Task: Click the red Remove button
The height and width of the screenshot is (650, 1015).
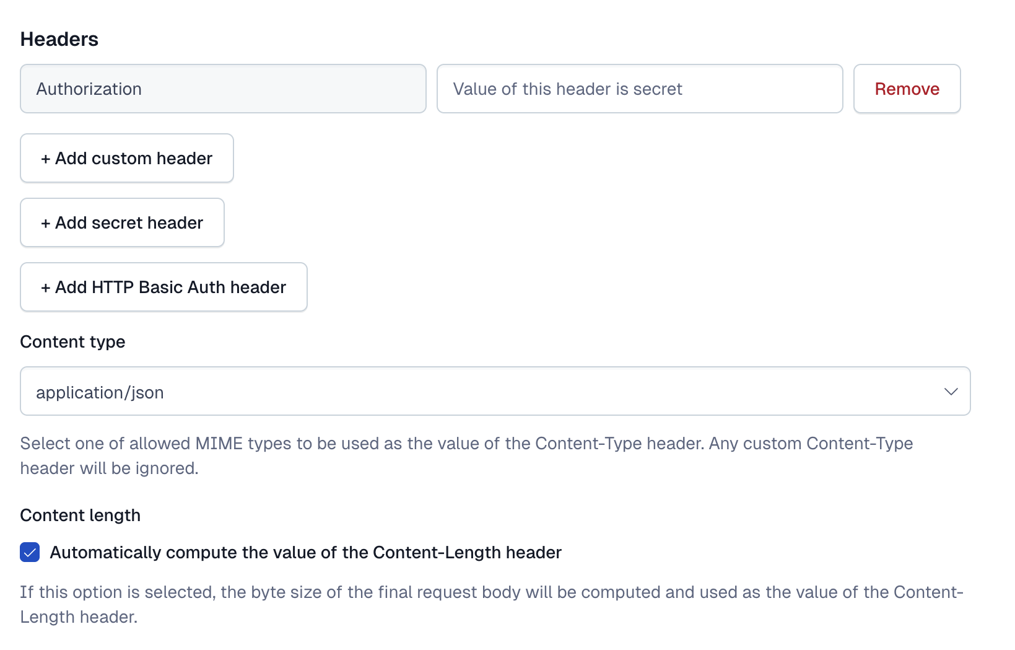Action: (x=907, y=89)
